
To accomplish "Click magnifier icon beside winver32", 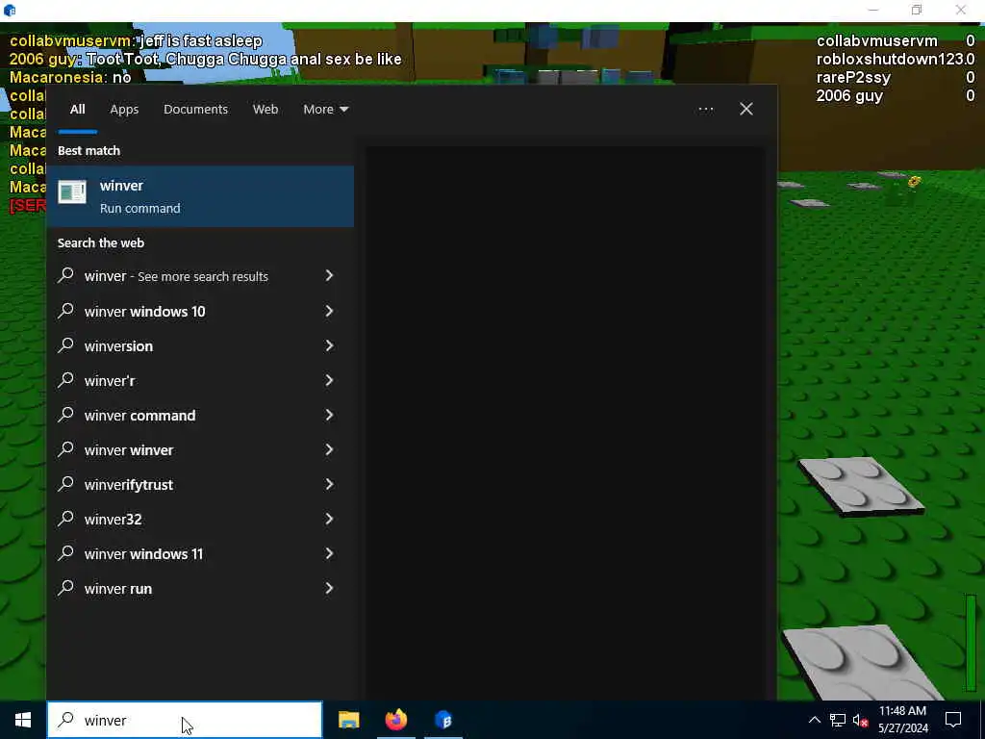I will click(x=66, y=519).
